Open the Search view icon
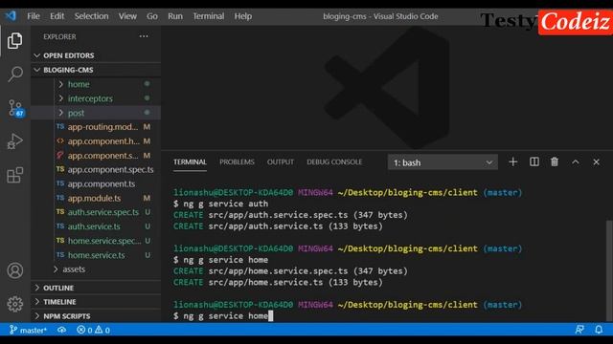Screen dimensions: 613x344 pos(15,74)
